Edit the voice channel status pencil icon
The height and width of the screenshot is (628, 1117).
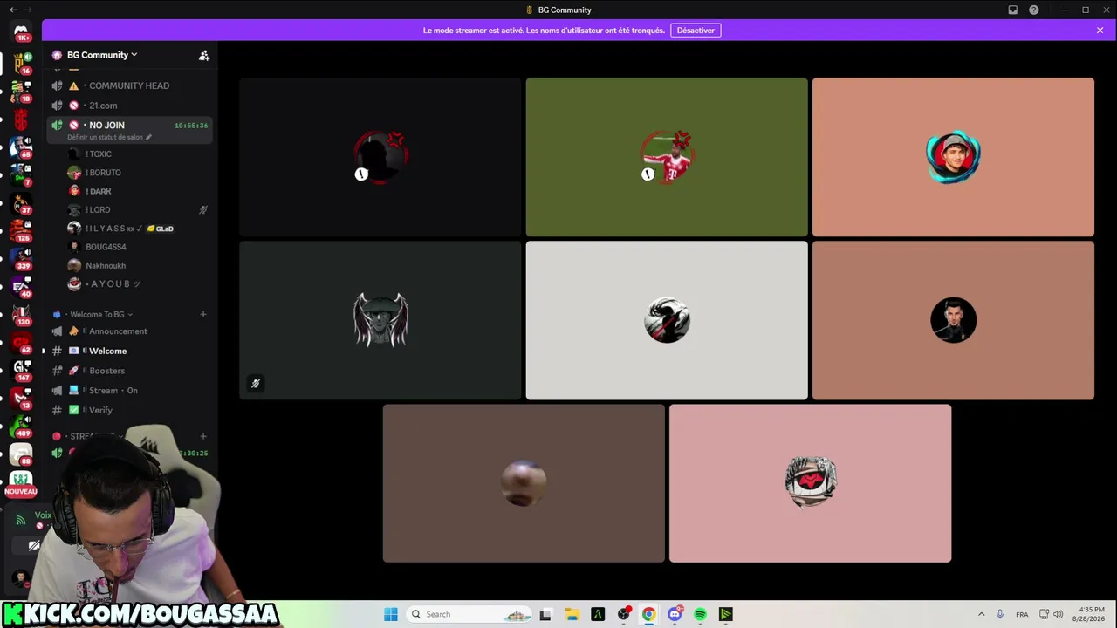click(x=148, y=137)
